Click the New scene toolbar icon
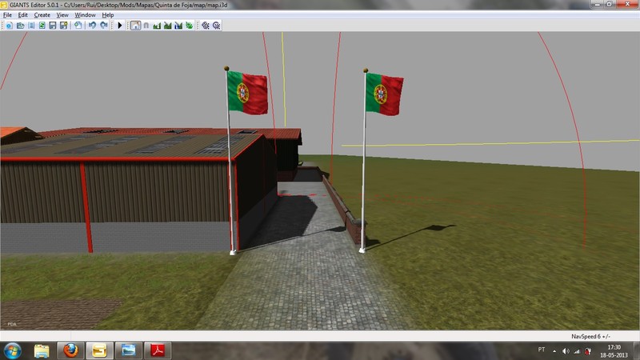Screen dimensions: 640x360 pos(9,26)
